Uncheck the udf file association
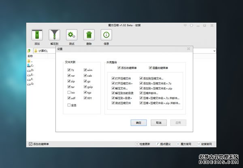Viewport: 243px width, 168px height. (x=69, y=98)
